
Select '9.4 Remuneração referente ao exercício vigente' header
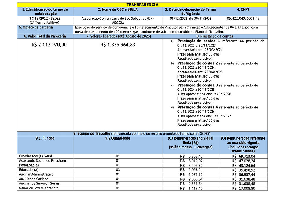pos(243,145)
